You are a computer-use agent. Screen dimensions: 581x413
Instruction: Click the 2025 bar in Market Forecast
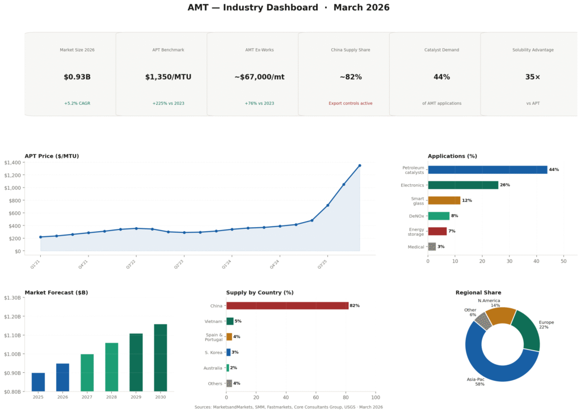(38, 381)
